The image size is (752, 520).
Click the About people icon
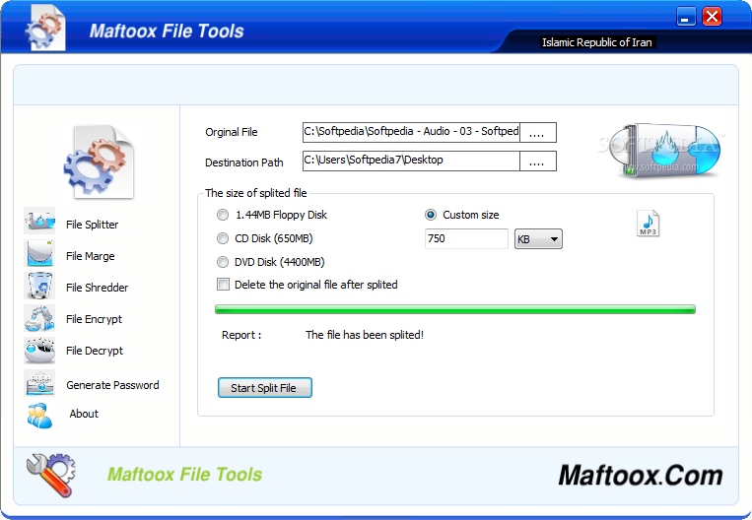[x=39, y=415]
